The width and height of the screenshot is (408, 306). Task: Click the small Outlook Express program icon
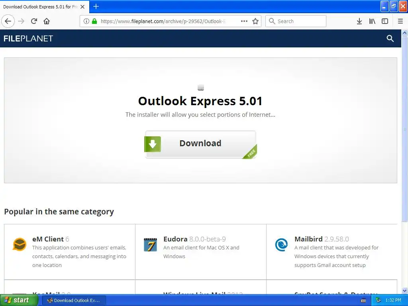201,87
